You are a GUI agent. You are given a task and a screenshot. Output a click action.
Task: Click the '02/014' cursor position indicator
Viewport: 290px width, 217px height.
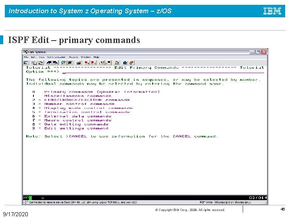(x=258, y=198)
